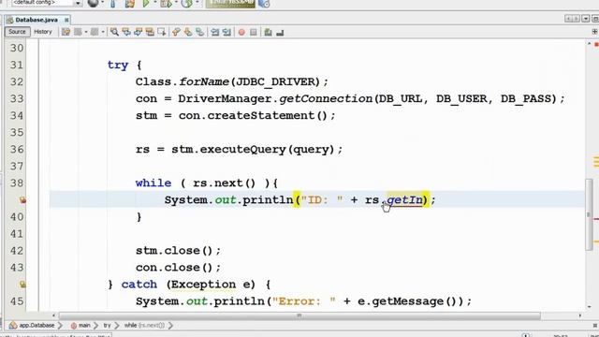599x337 pixels.
Task: Click while (rs.next()) breadcrumb
Action: (144, 325)
